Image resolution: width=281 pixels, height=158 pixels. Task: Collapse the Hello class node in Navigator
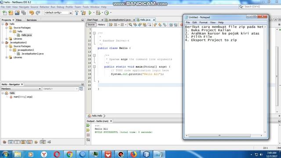(x=3, y=93)
